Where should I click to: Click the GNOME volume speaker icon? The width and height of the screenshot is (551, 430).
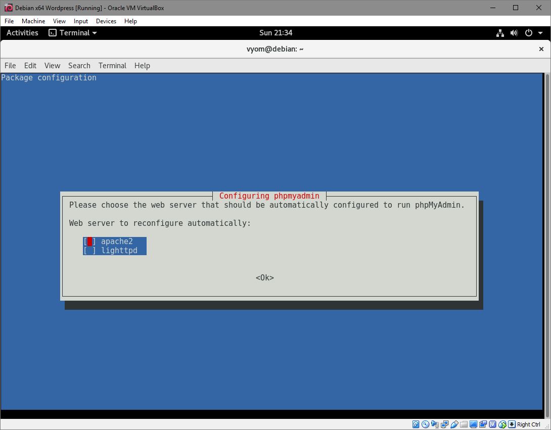tap(514, 33)
